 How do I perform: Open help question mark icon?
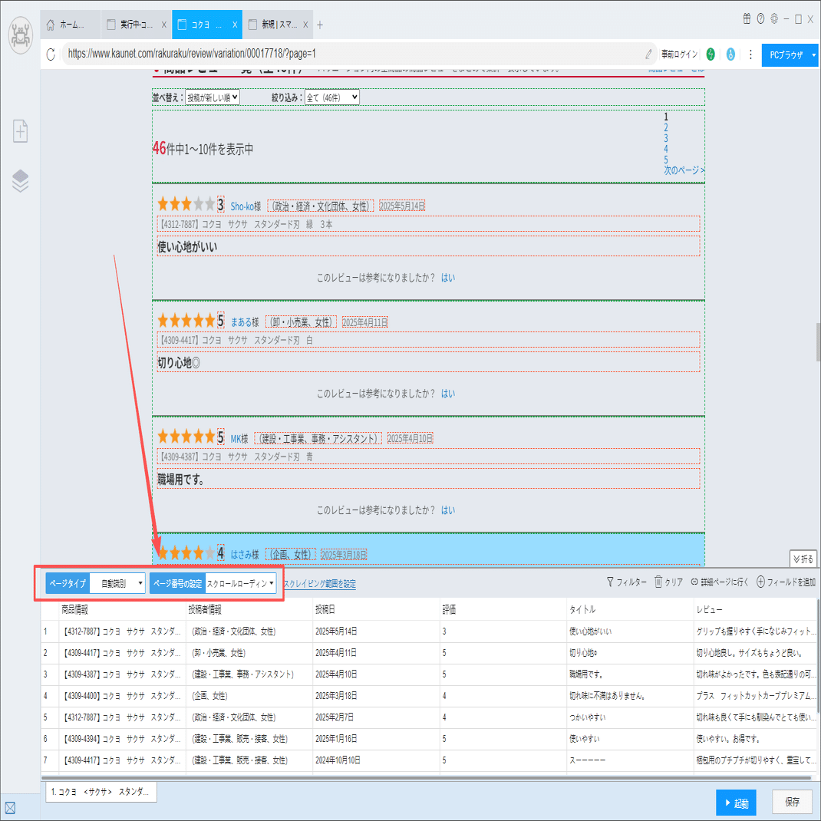coord(760,19)
